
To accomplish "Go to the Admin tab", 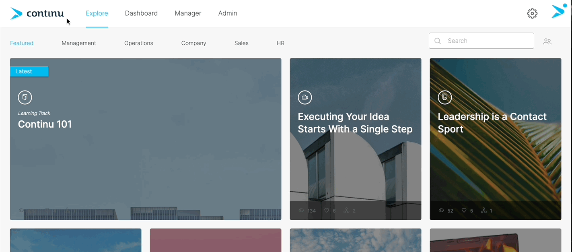I will (228, 13).
